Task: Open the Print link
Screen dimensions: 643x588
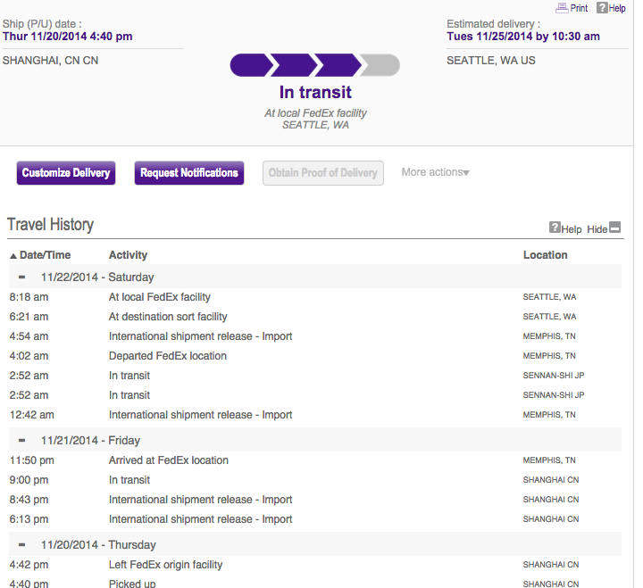Action: pyautogui.click(x=579, y=8)
